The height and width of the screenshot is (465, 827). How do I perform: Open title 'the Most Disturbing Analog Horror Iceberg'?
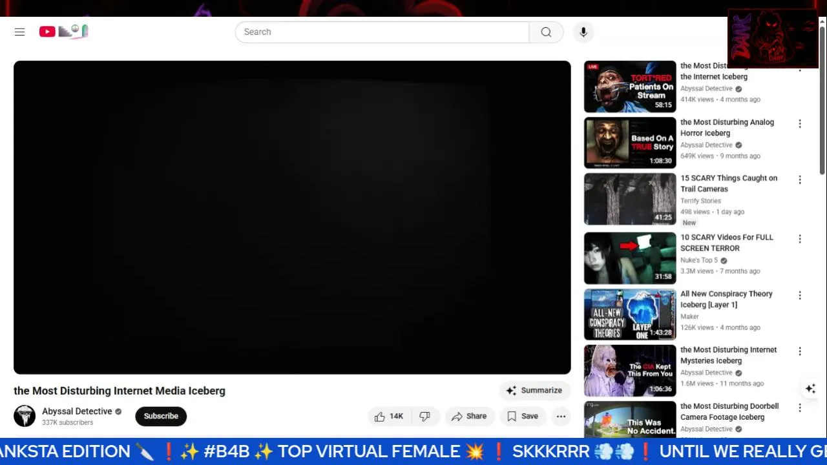727,127
